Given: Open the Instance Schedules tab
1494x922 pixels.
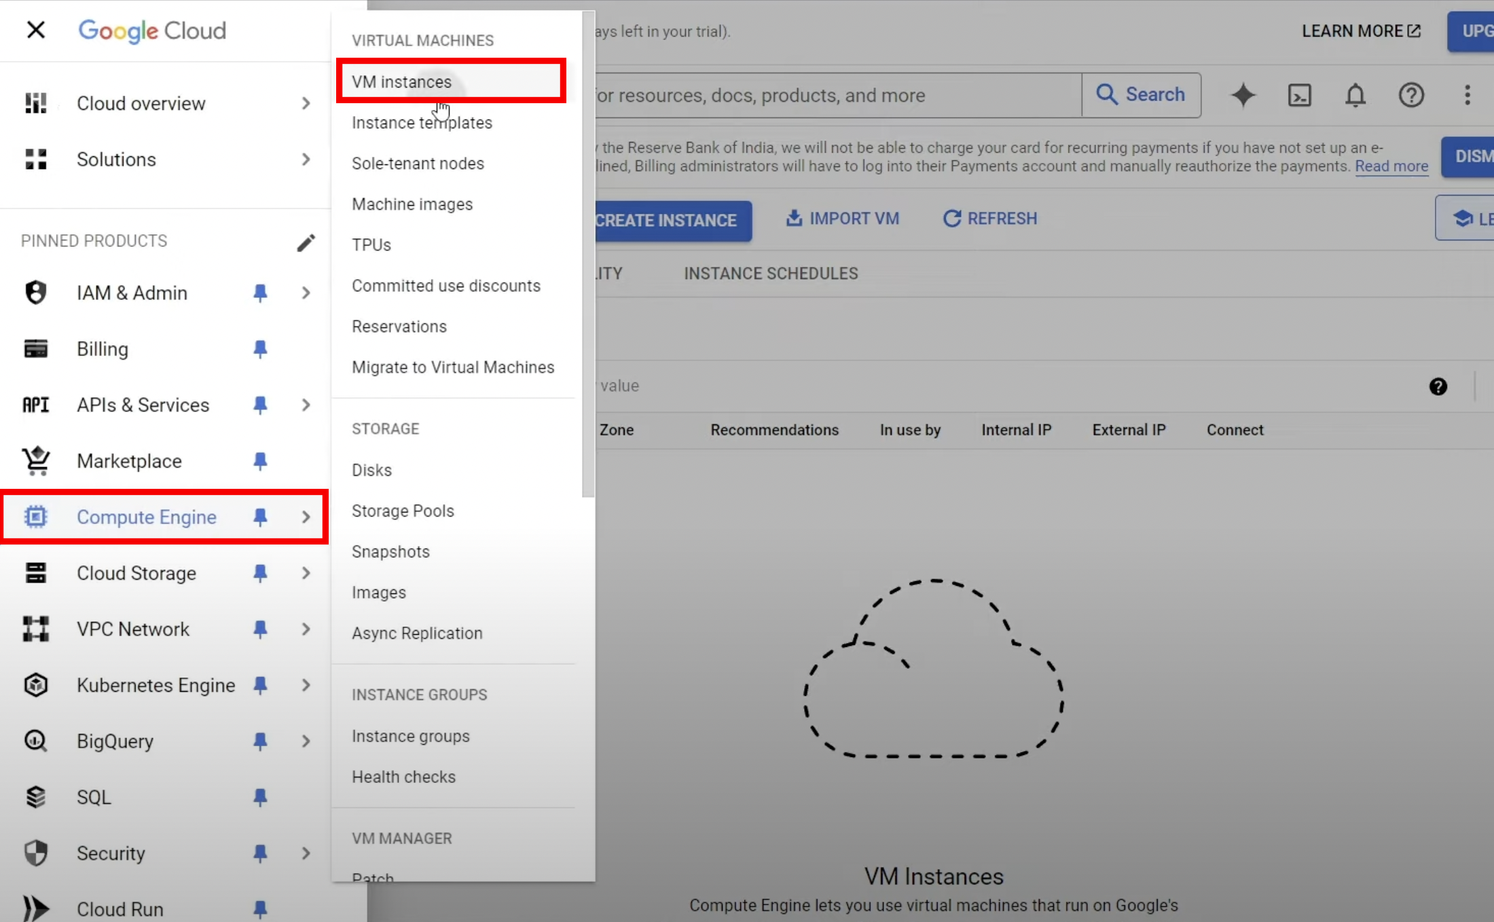Looking at the screenshot, I should click(x=770, y=274).
